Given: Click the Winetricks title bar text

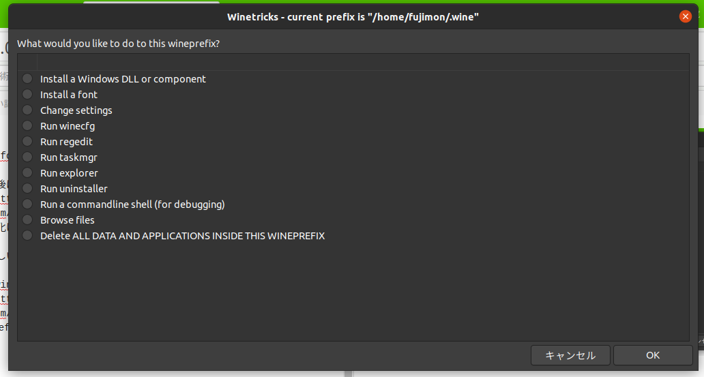Looking at the screenshot, I should (x=353, y=17).
